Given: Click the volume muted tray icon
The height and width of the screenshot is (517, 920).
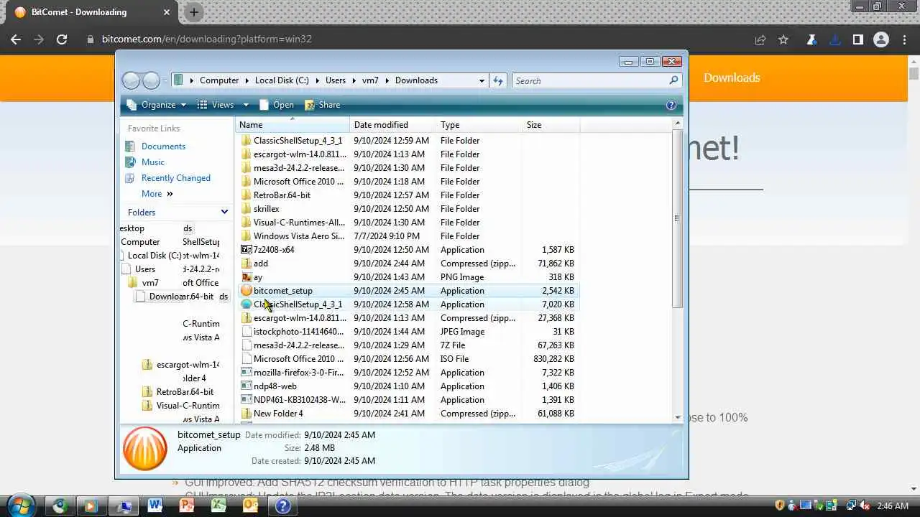Looking at the screenshot, I should [864, 506].
